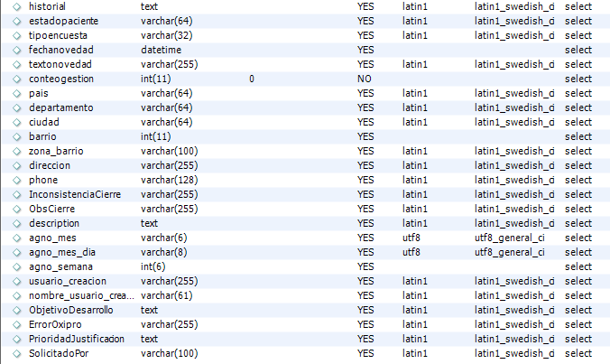The width and height of the screenshot is (610, 364).
Task: Select the diamond icon next to barrio
Action: pyautogui.click(x=17, y=136)
